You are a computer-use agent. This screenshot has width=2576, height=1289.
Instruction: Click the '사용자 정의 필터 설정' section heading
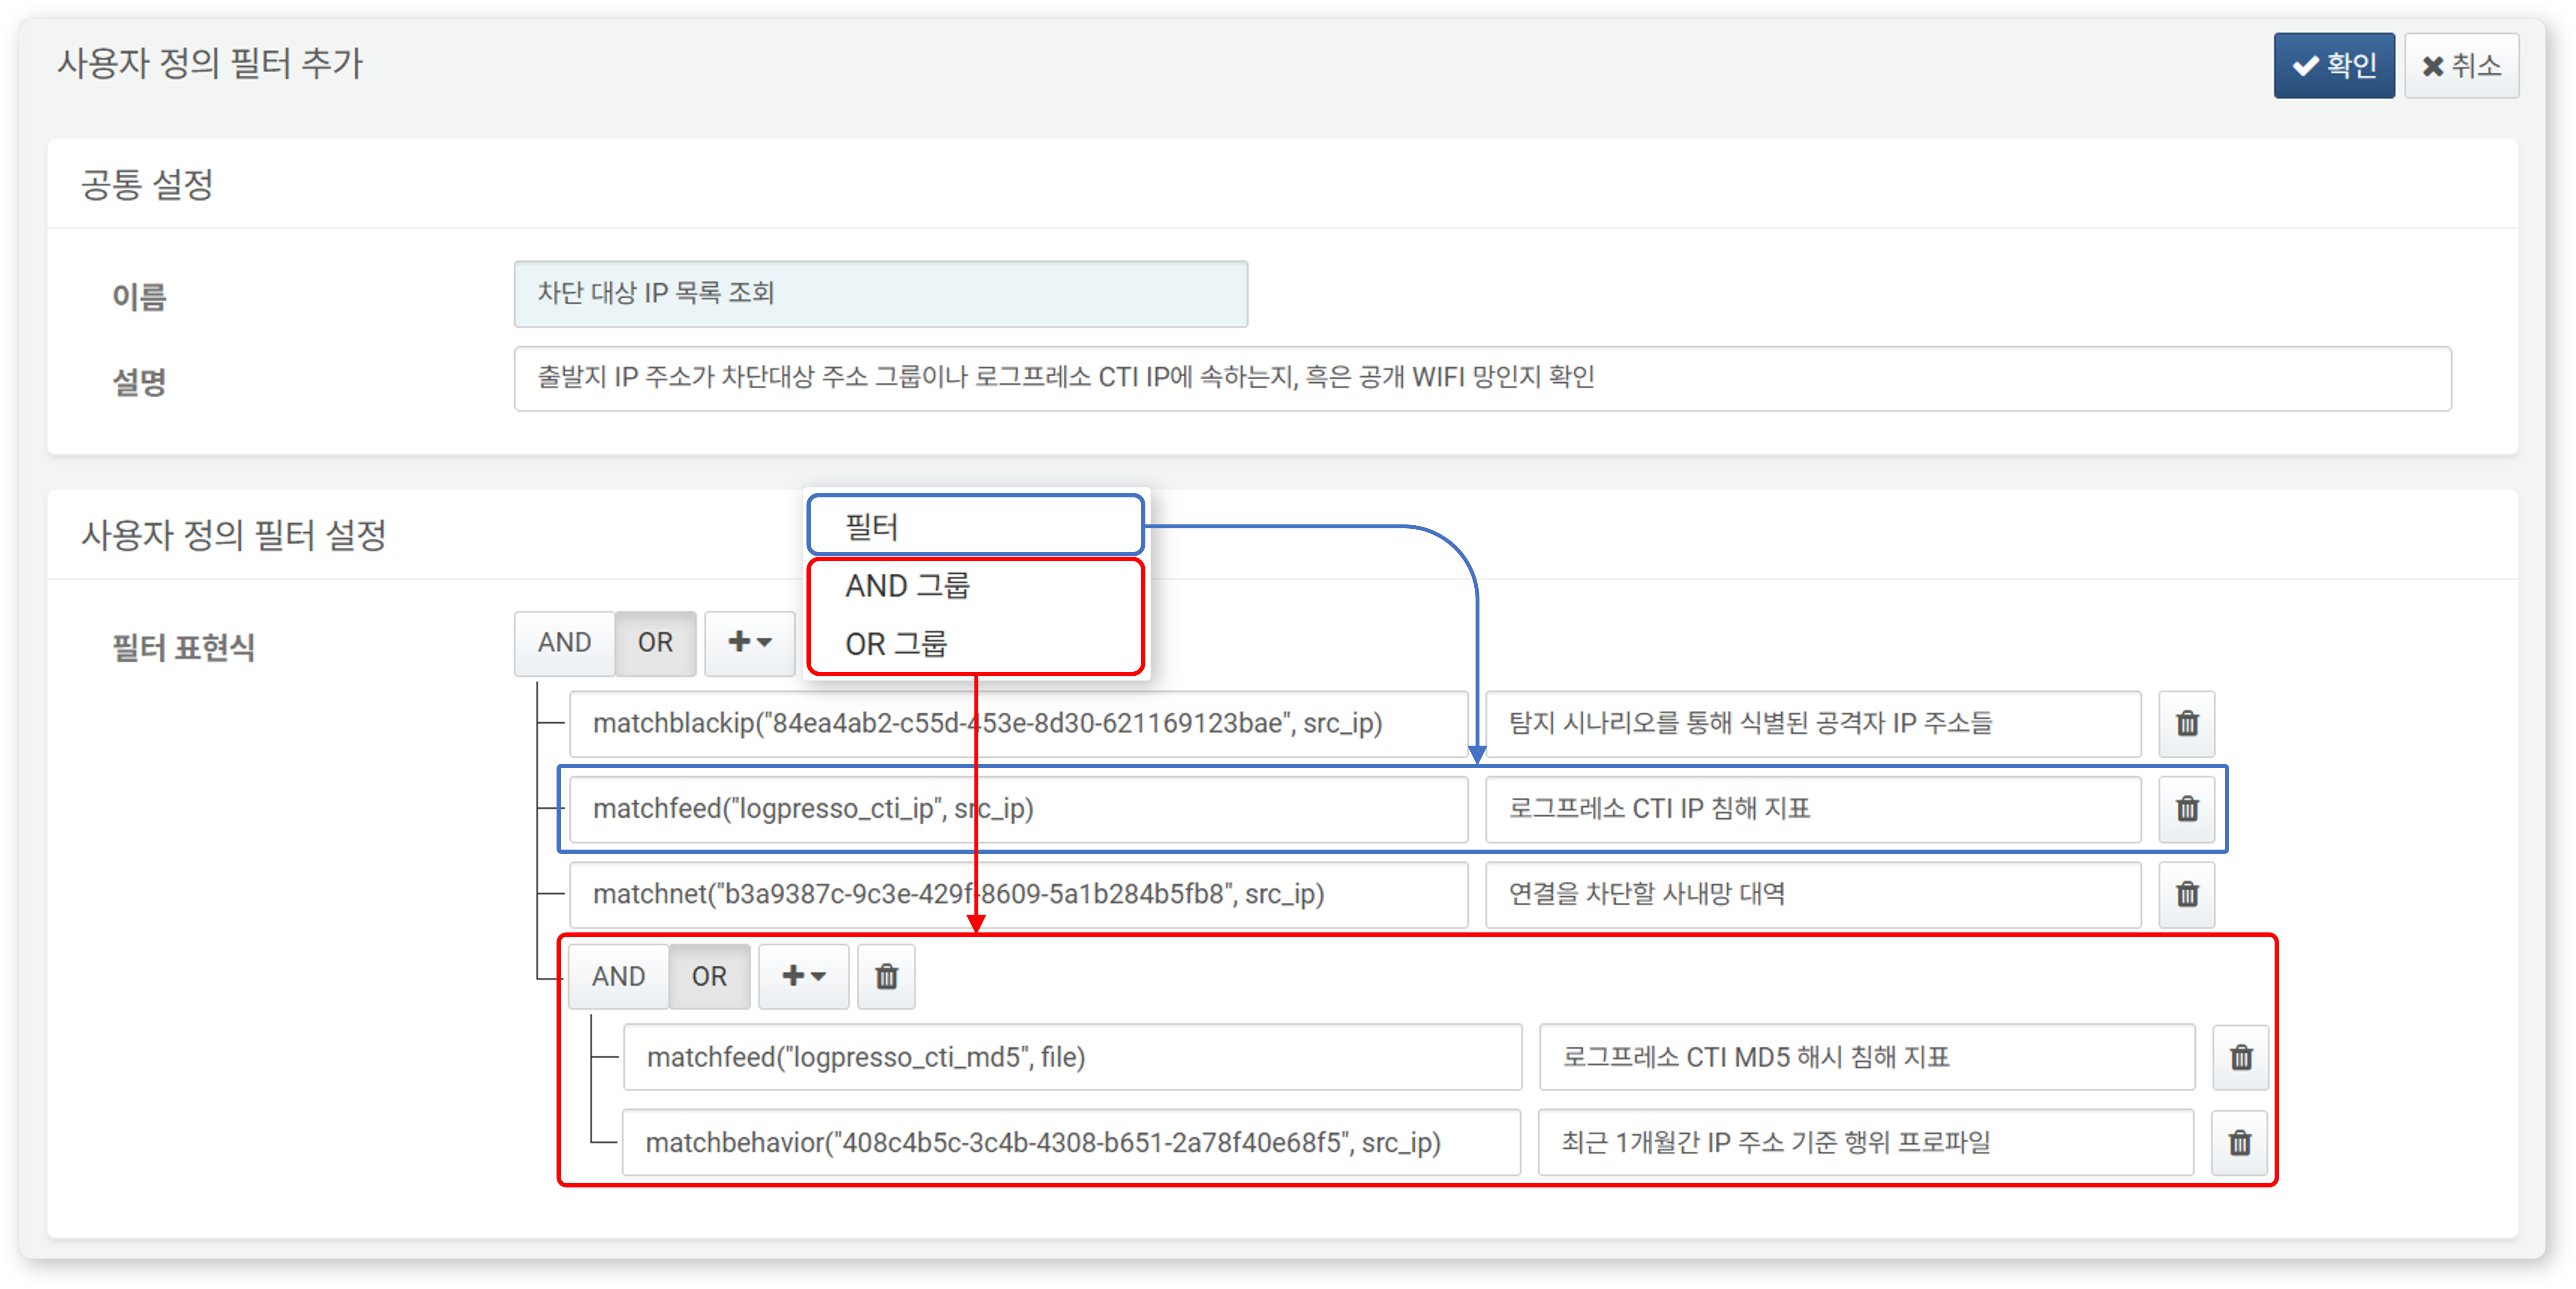click(x=234, y=536)
